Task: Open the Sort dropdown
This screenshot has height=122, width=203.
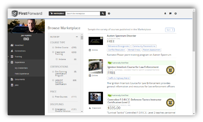Action: 170,30
